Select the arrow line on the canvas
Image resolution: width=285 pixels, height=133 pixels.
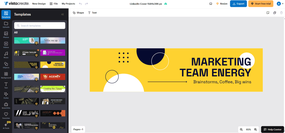point(167,82)
